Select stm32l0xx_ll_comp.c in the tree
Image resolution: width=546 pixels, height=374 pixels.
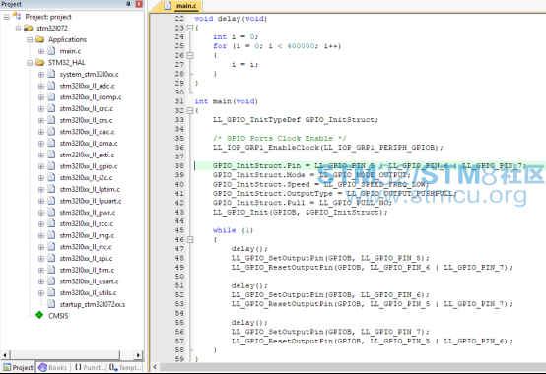click(91, 97)
